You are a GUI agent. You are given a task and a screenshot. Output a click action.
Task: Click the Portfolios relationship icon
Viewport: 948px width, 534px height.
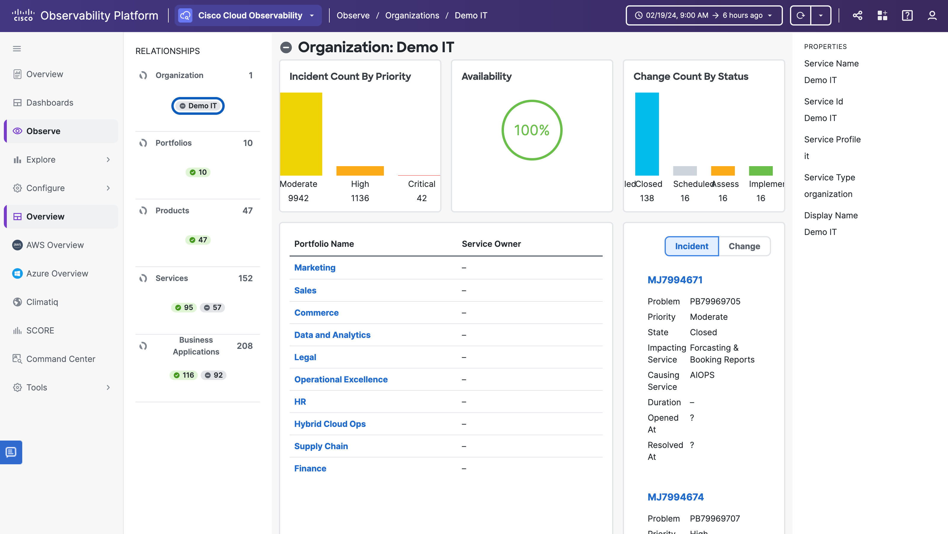[143, 143]
